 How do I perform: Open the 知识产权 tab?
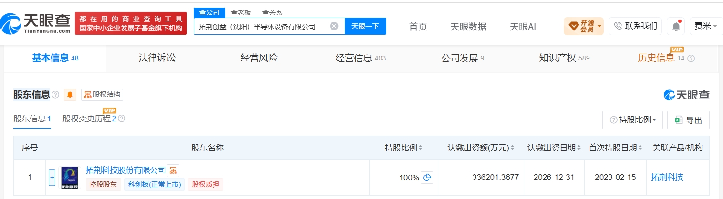(564, 58)
